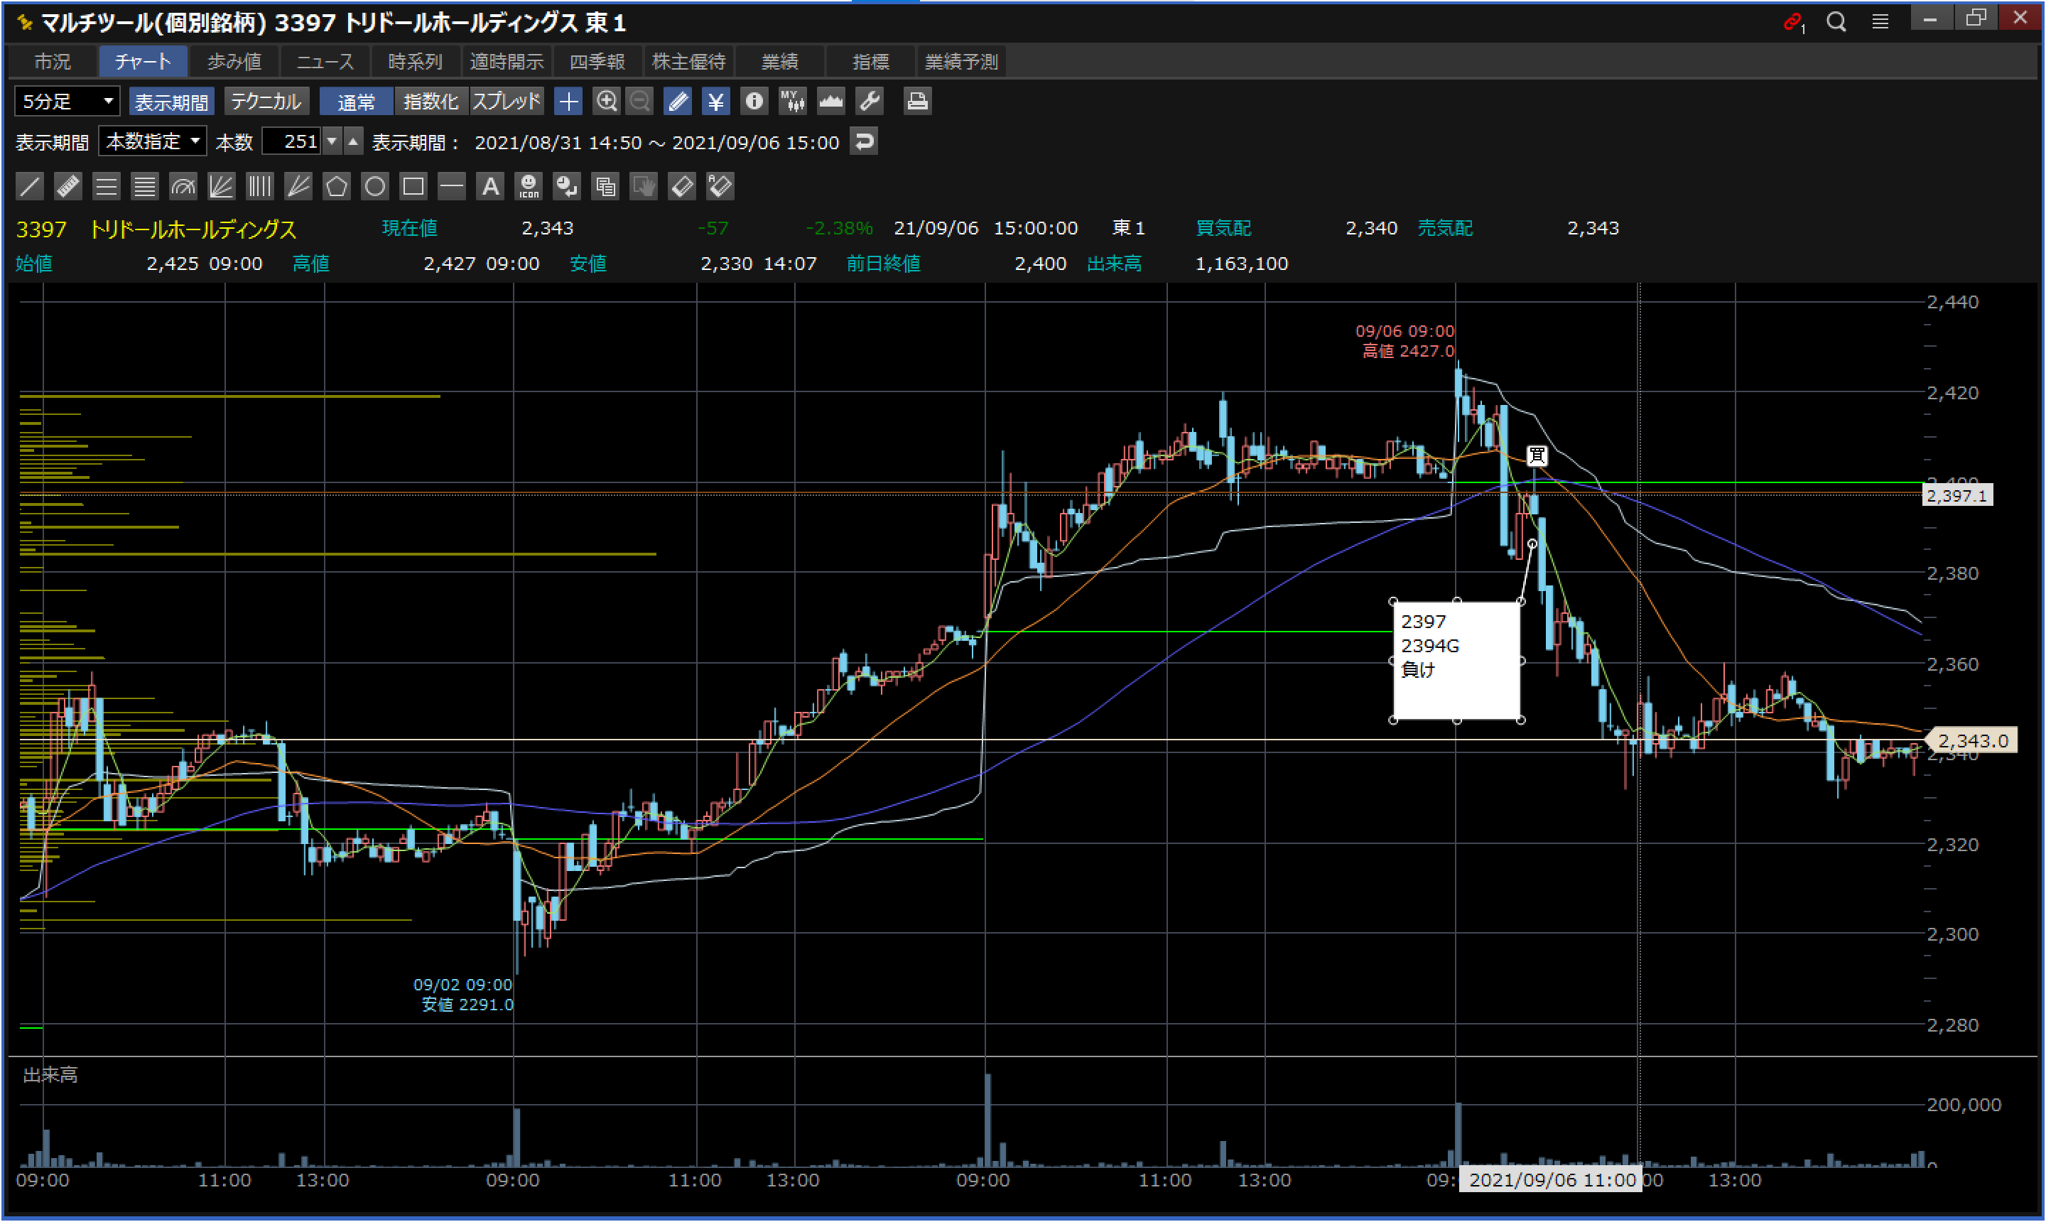The image size is (2046, 1222).
Task: Open the 5分足 timeframe dropdown
Action: point(67,102)
